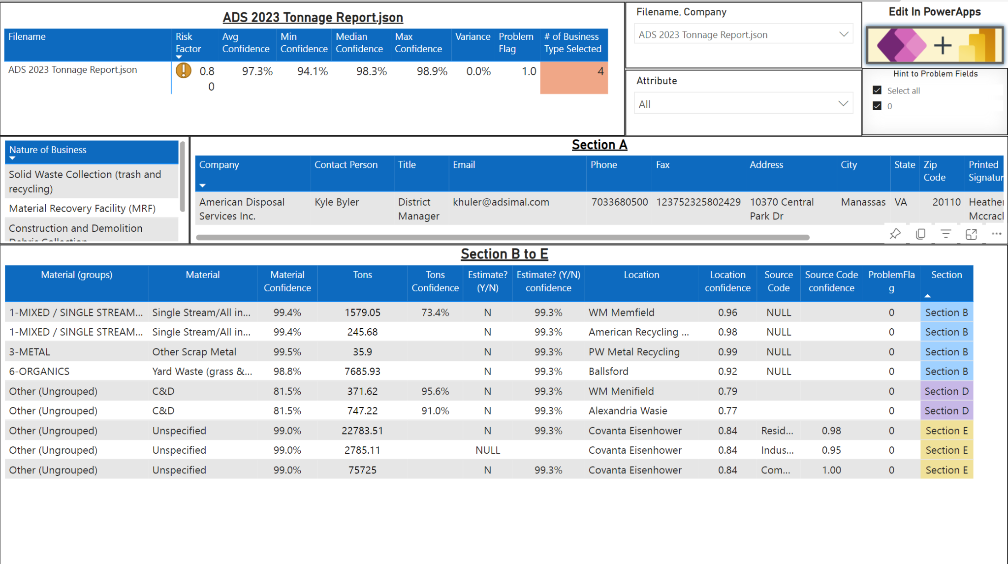Select Material Recovery Facility (MRF) row
Viewport: 1008px width, 564px height.
(82, 208)
